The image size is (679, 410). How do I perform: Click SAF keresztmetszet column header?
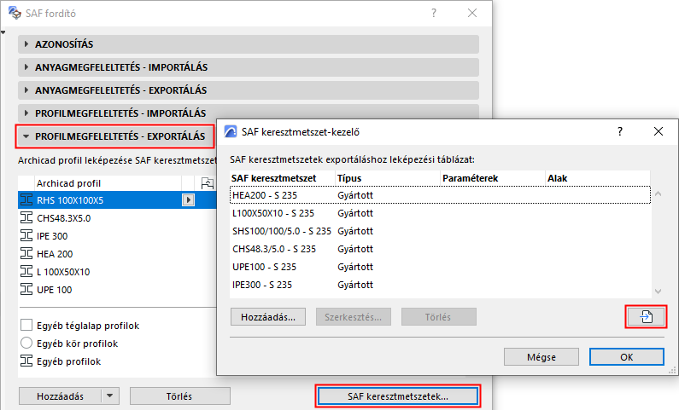[283, 178]
